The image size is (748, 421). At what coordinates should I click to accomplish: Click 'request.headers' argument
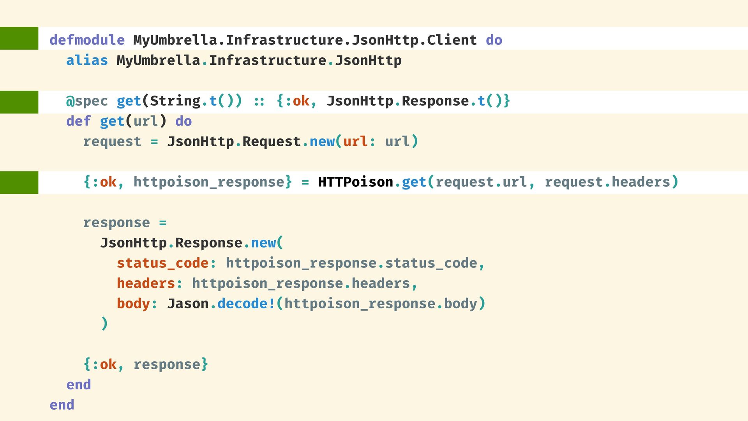pos(607,182)
